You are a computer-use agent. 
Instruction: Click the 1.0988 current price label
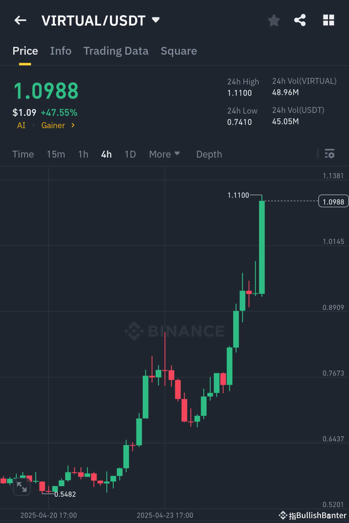click(x=333, y=201)
